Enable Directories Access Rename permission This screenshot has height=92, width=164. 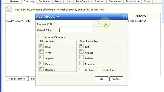(x=81, y=63)
